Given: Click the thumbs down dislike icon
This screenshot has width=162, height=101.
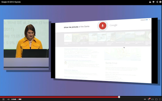Looking at the screenshot, I should (x=154, y=2).
